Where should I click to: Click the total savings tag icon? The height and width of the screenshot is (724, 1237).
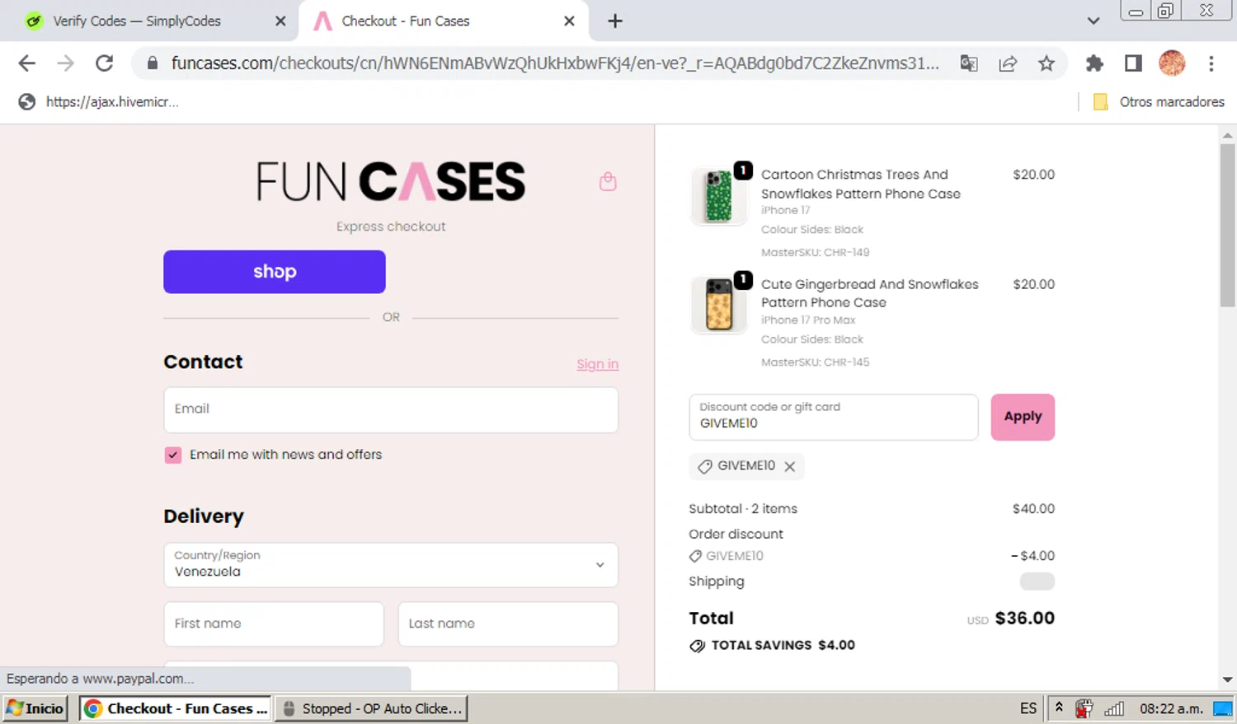698,646
